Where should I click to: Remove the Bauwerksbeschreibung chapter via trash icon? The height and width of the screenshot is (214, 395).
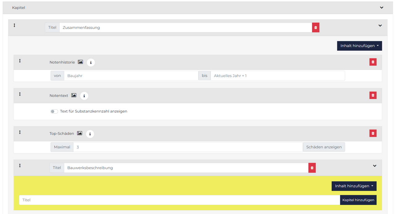click(312, 168)
